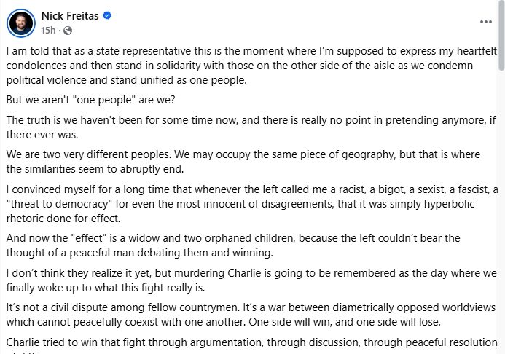Click the opening line "I am told that"
Screen dimensions: 505x354
tap(36, 53)
